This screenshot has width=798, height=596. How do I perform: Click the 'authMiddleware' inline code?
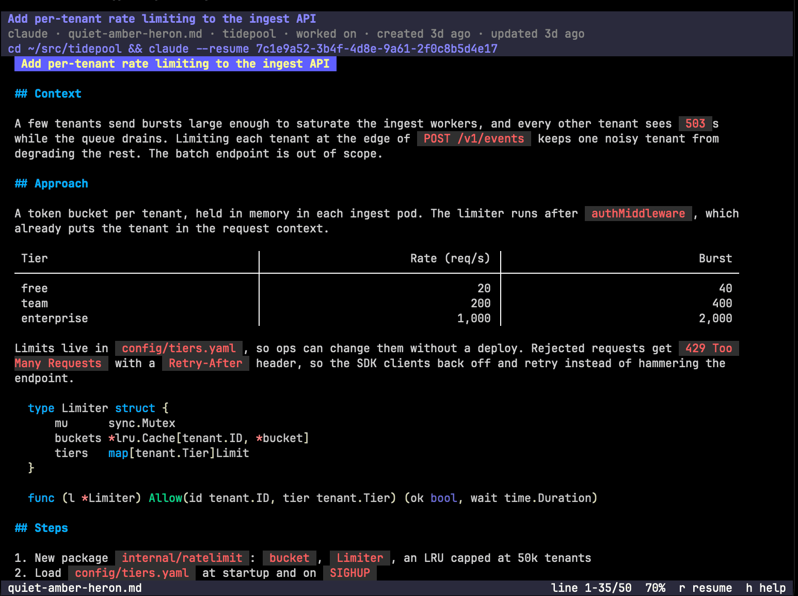(x=638, y=213)
